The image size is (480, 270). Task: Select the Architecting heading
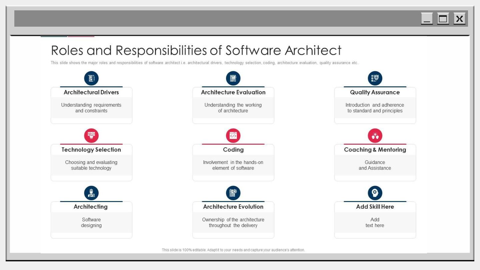tap(91, 207)
